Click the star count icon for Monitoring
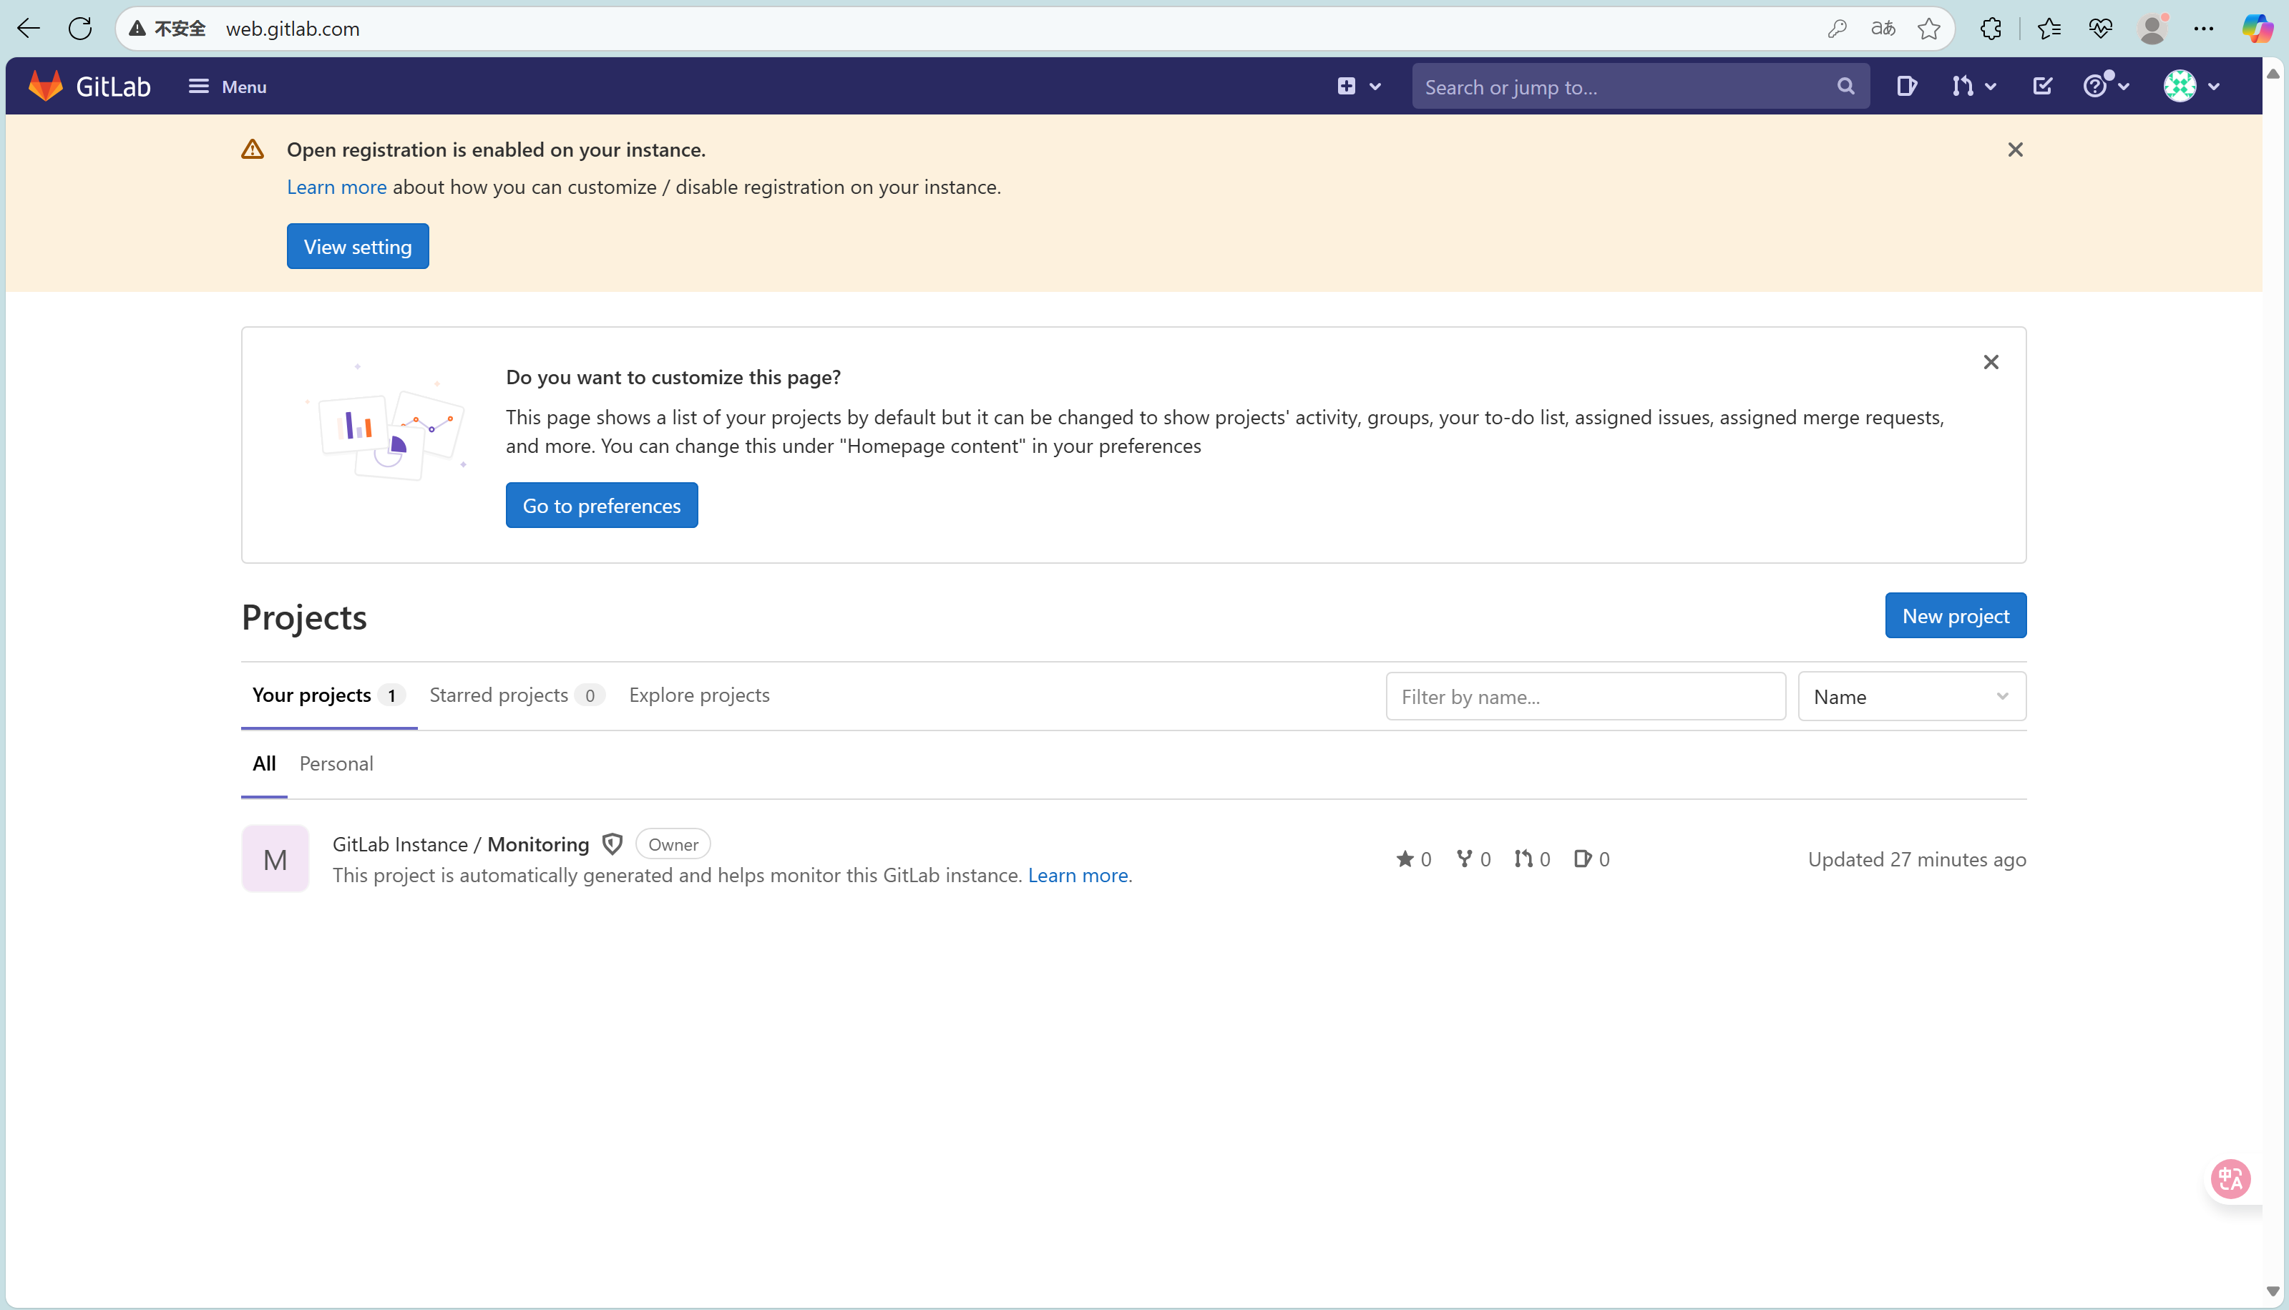The height and width of the screenshot is (1310, 2289). click(x=1413, y=859)
